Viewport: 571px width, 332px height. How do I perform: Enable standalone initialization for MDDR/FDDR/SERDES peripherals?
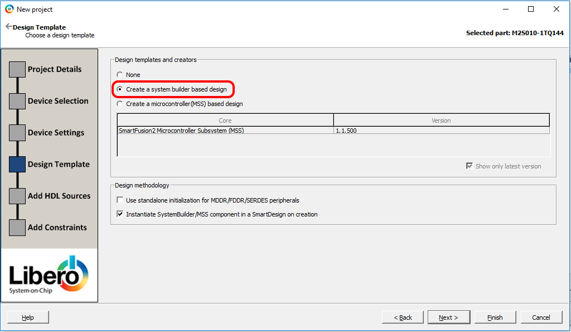point(120,200)
